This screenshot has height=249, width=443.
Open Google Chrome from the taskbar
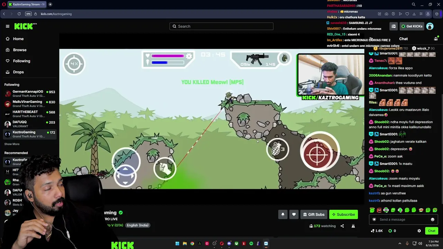192,243
